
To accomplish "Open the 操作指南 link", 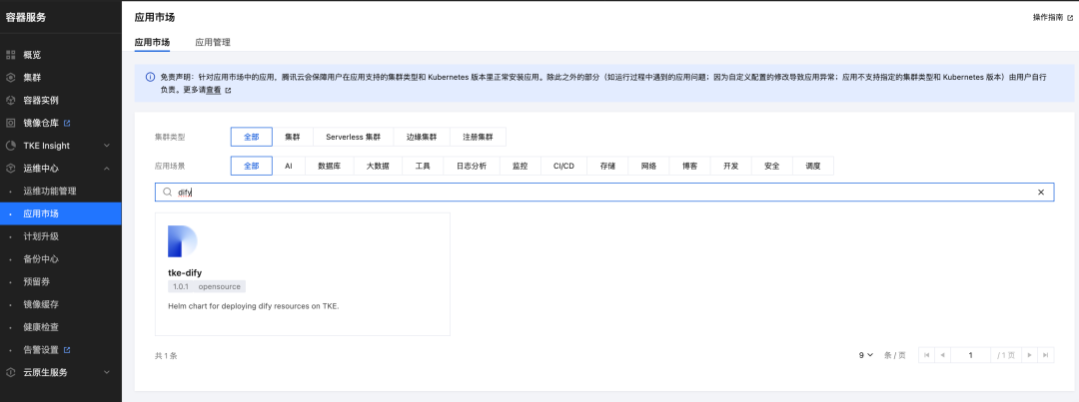I will pos(1047,18).
